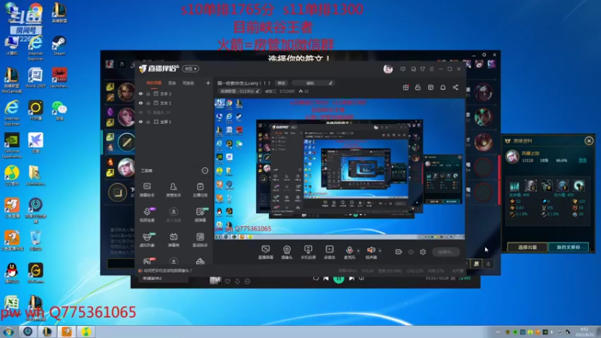601x338 pixels.
Task: Go to previous track in music player
Action: 326,279
